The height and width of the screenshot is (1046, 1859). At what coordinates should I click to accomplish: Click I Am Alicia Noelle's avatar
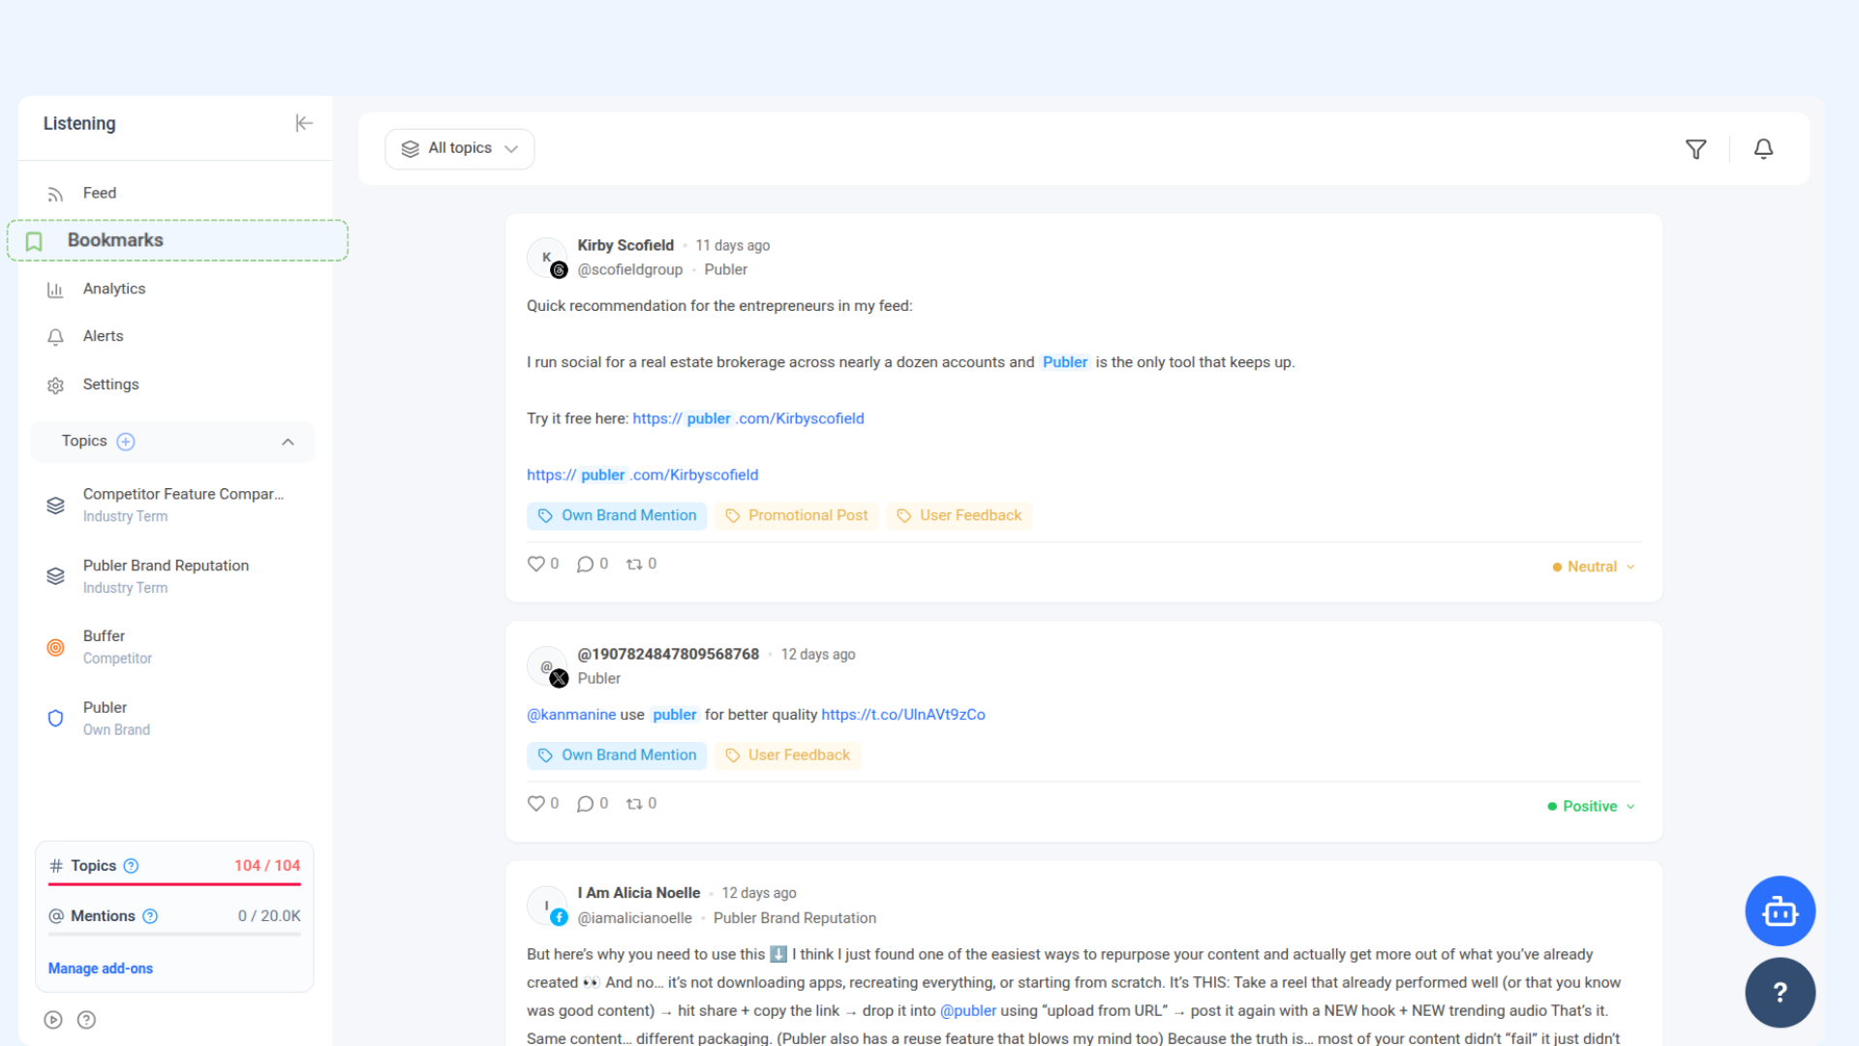(x=547, y=906)
